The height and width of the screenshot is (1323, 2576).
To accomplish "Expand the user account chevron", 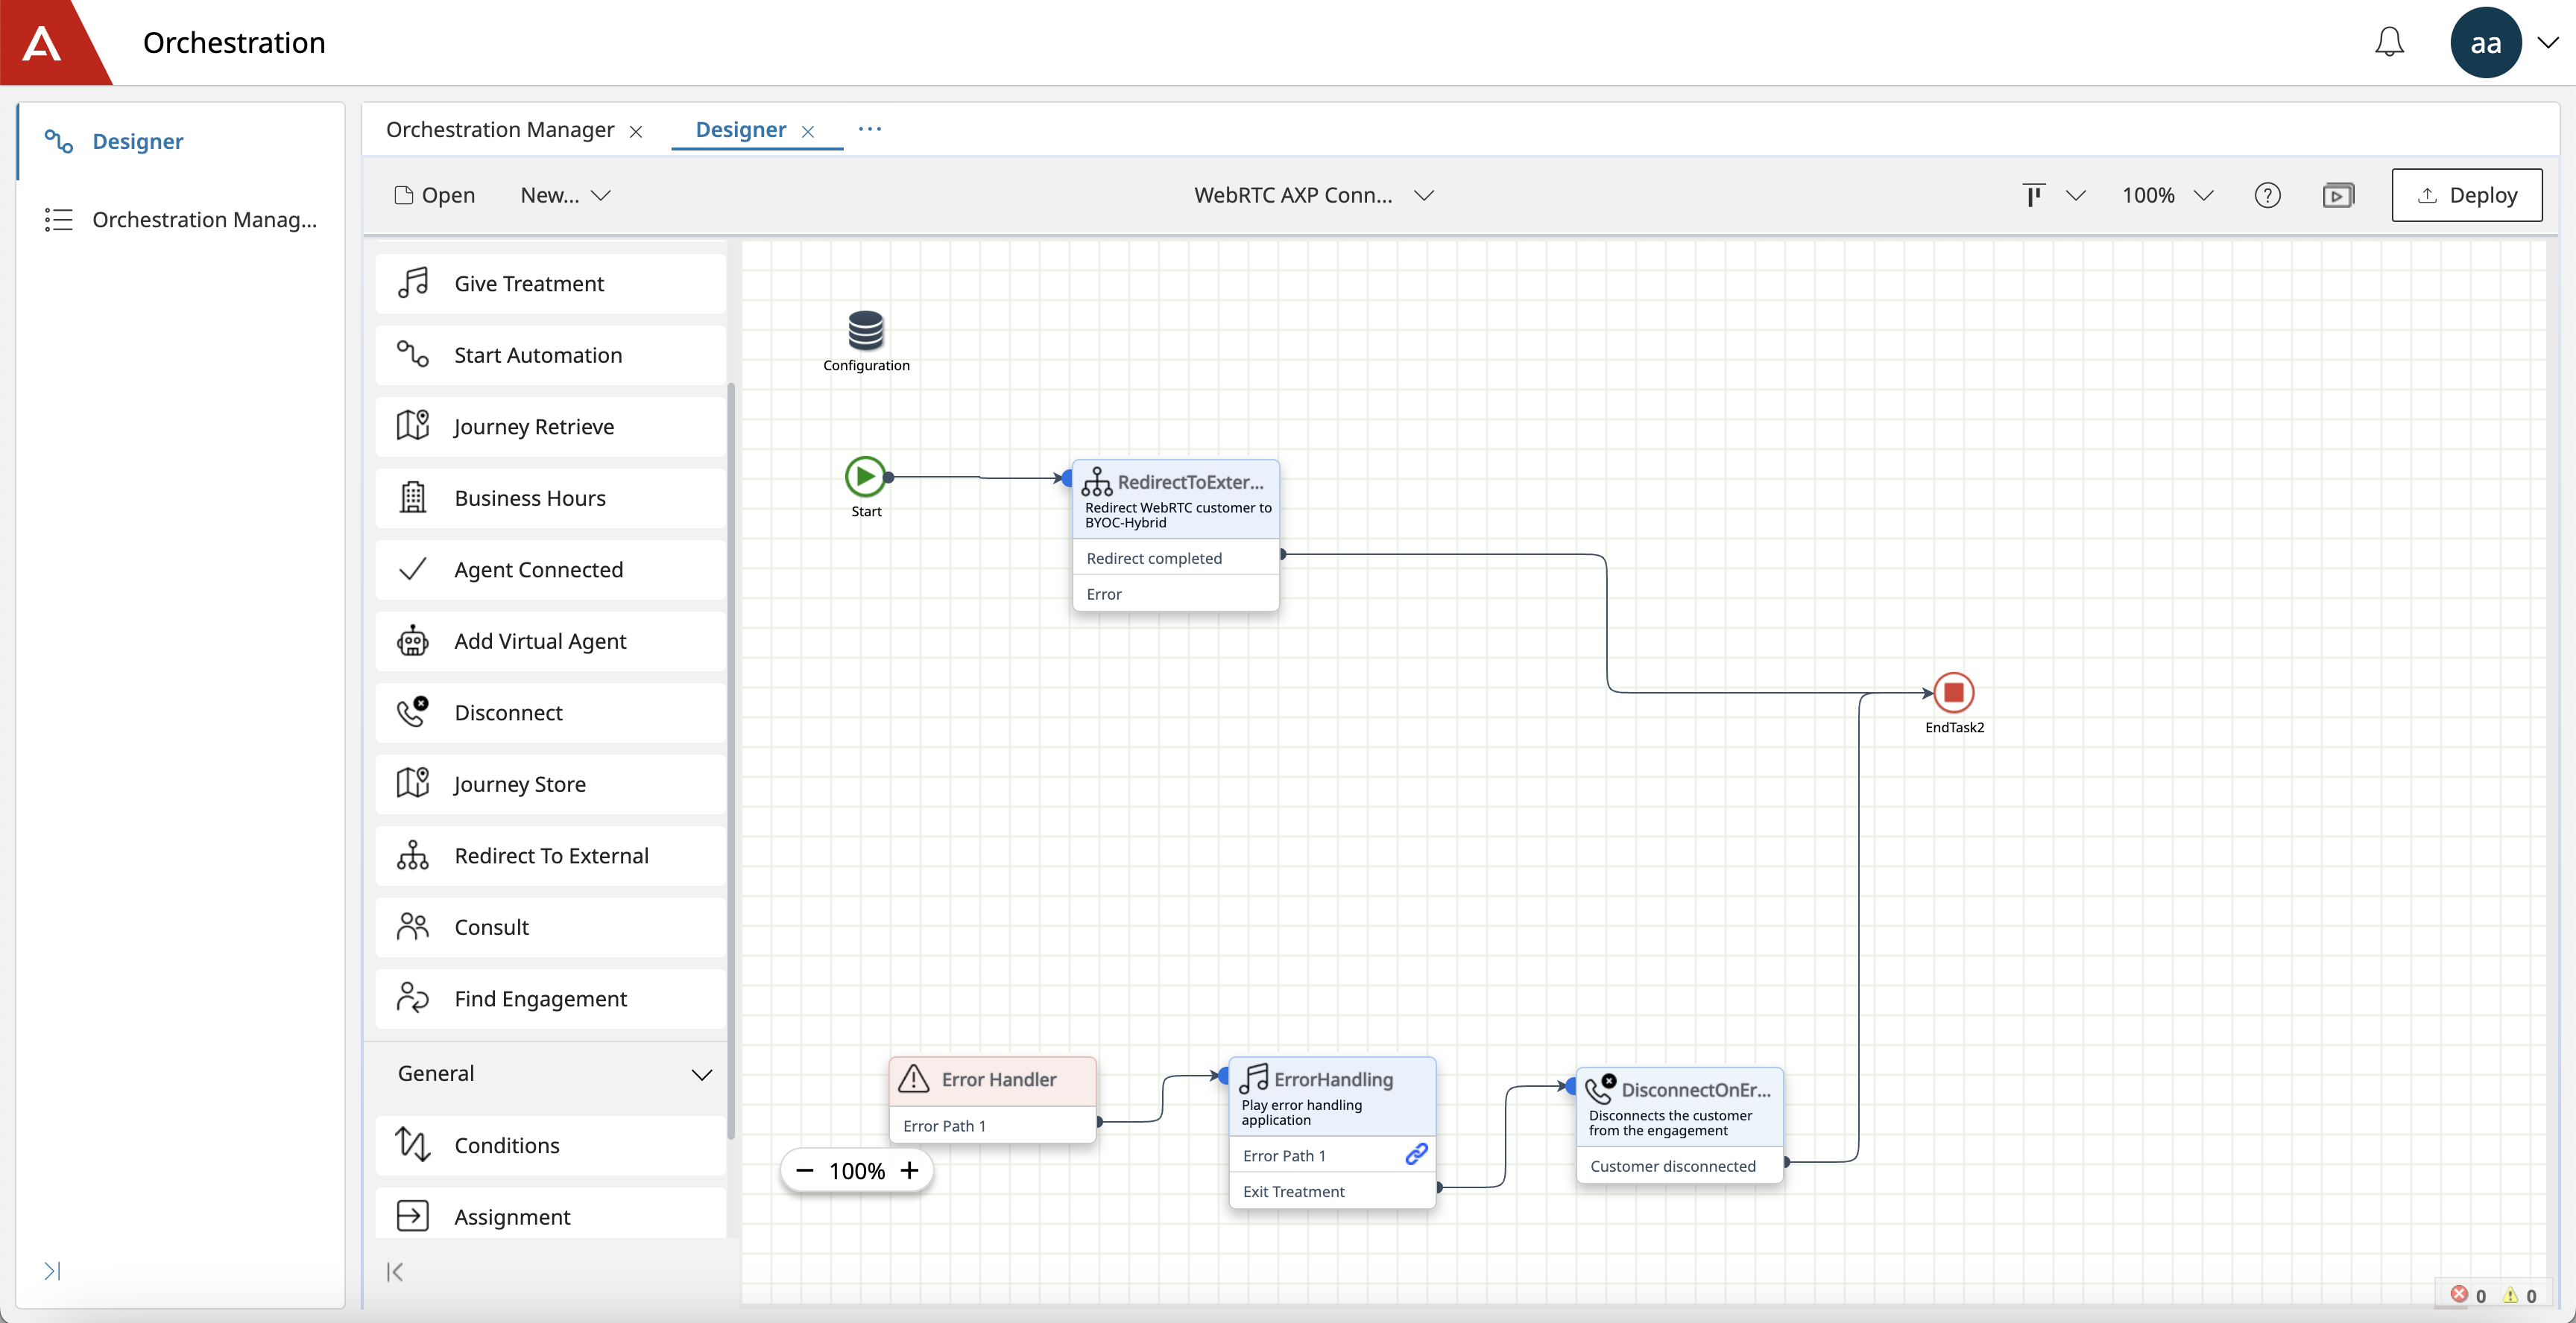I will coord(2547,43).
